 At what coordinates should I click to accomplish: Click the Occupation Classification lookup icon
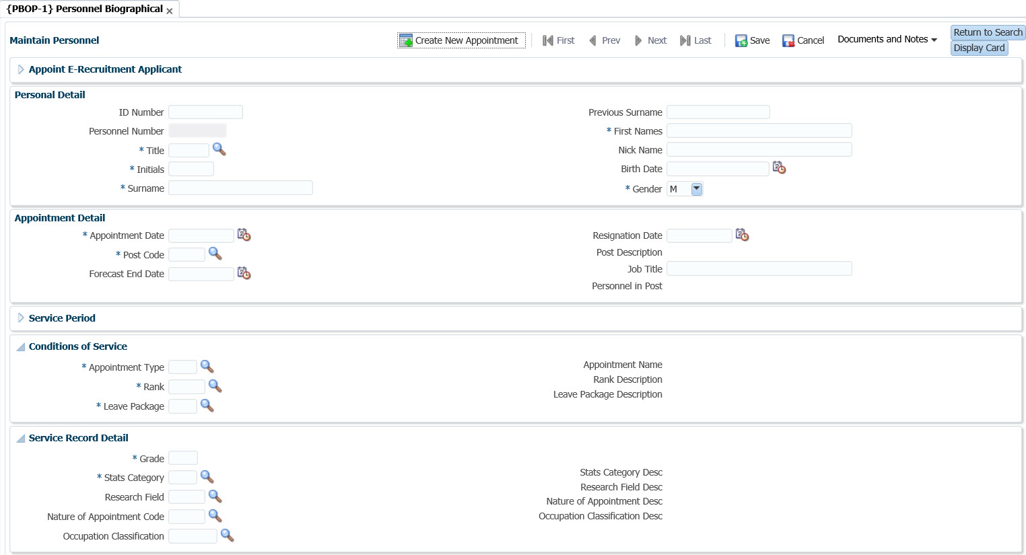click(x=227, y=535)
